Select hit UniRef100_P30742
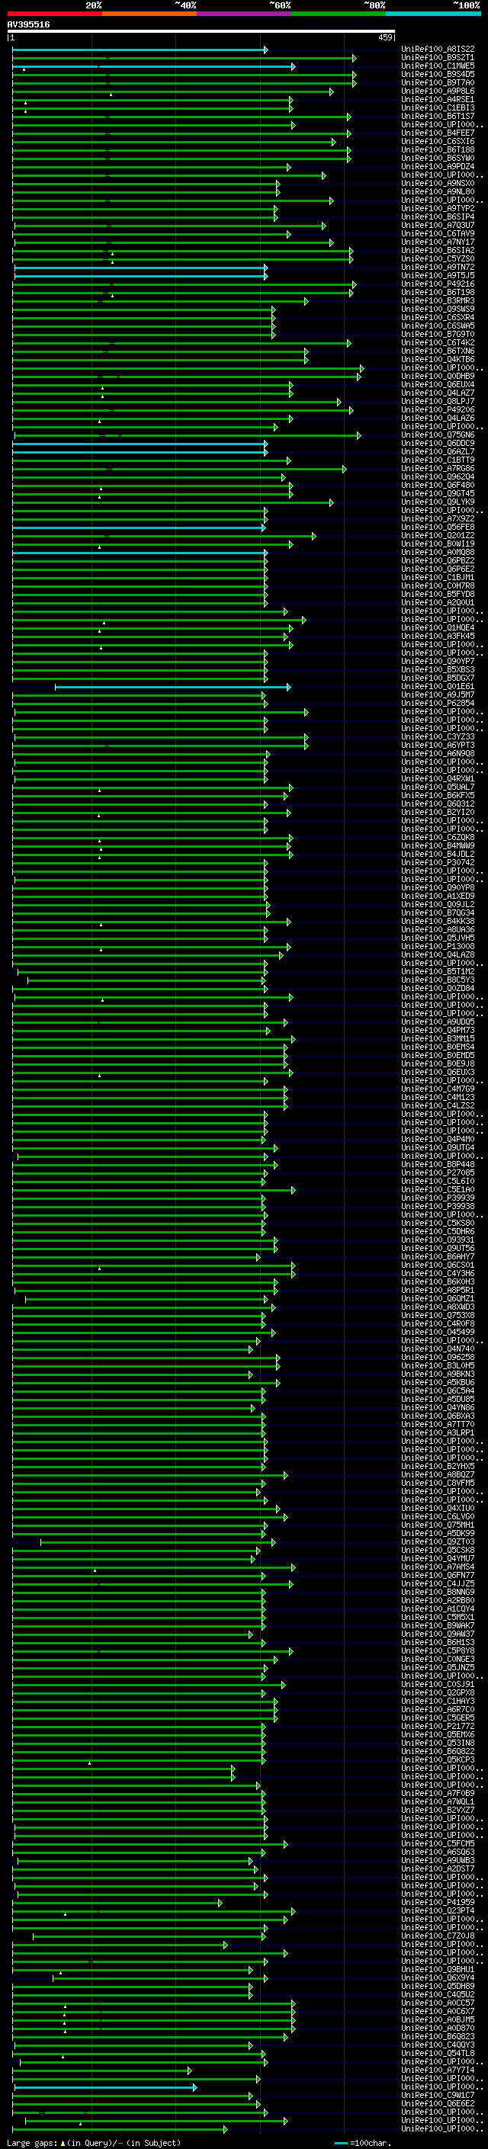Viewport: 488px width, 2149px height. click(438, 864)
